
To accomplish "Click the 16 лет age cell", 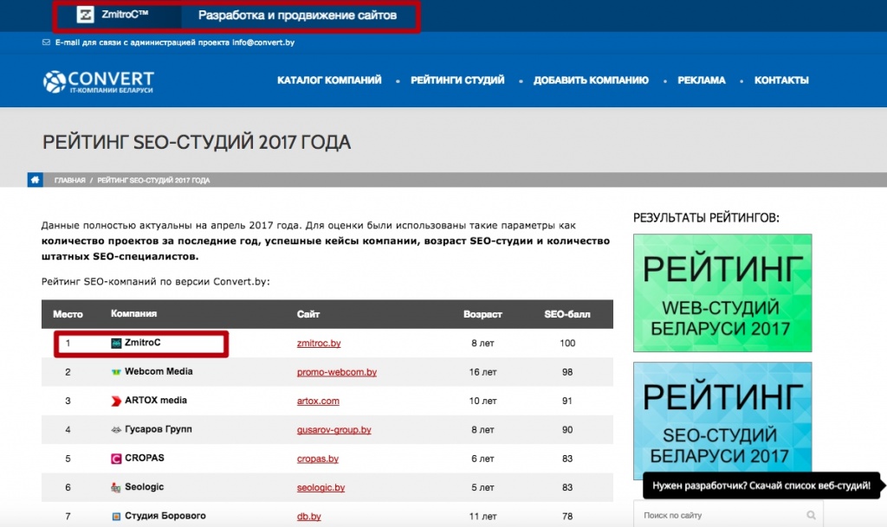I will (483, 371).
